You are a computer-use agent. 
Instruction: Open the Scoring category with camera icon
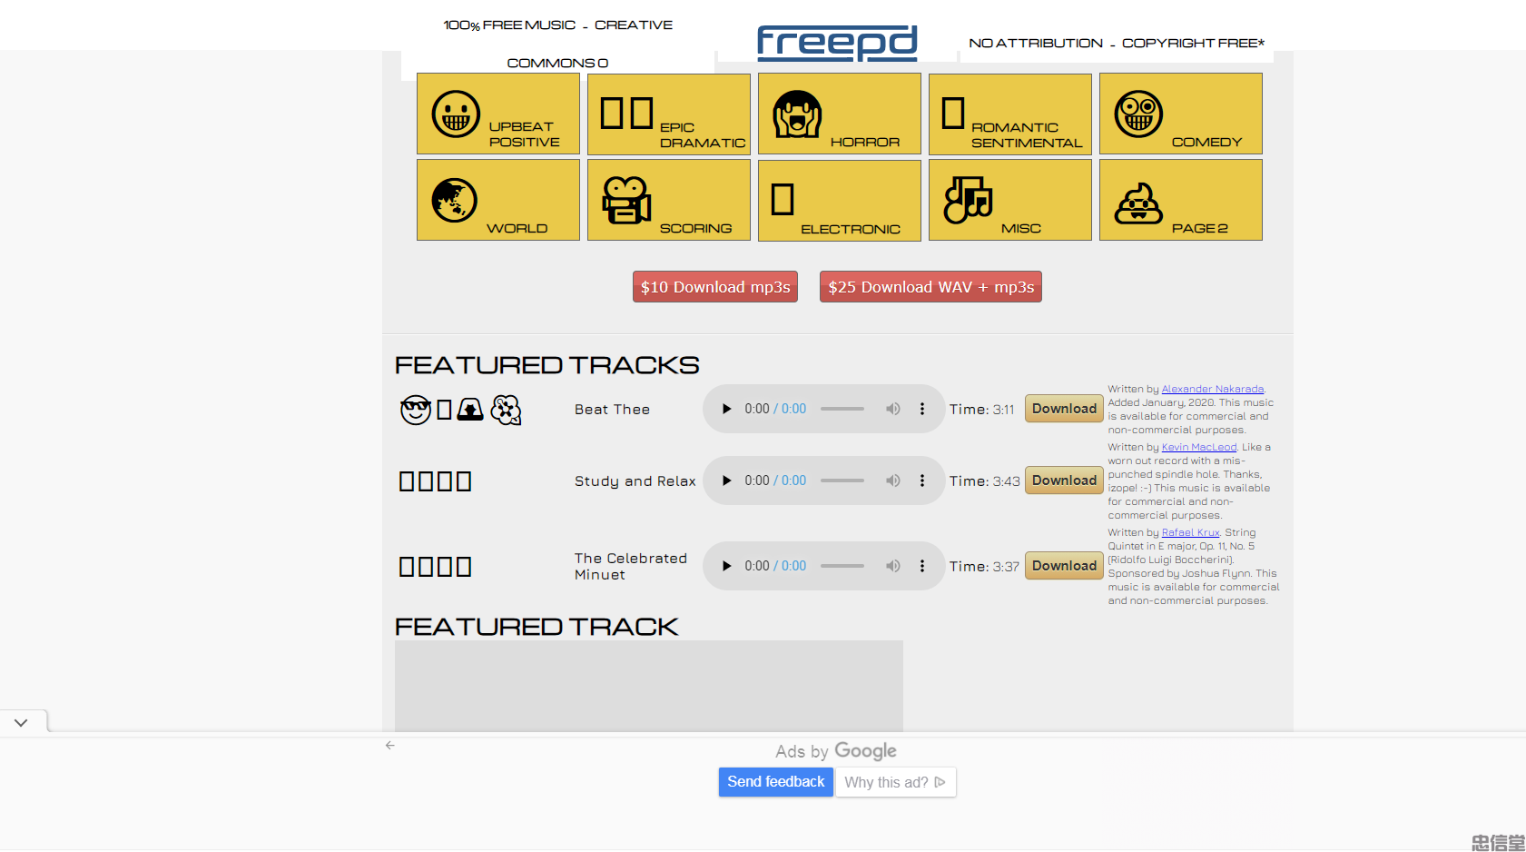coord(668,200)
